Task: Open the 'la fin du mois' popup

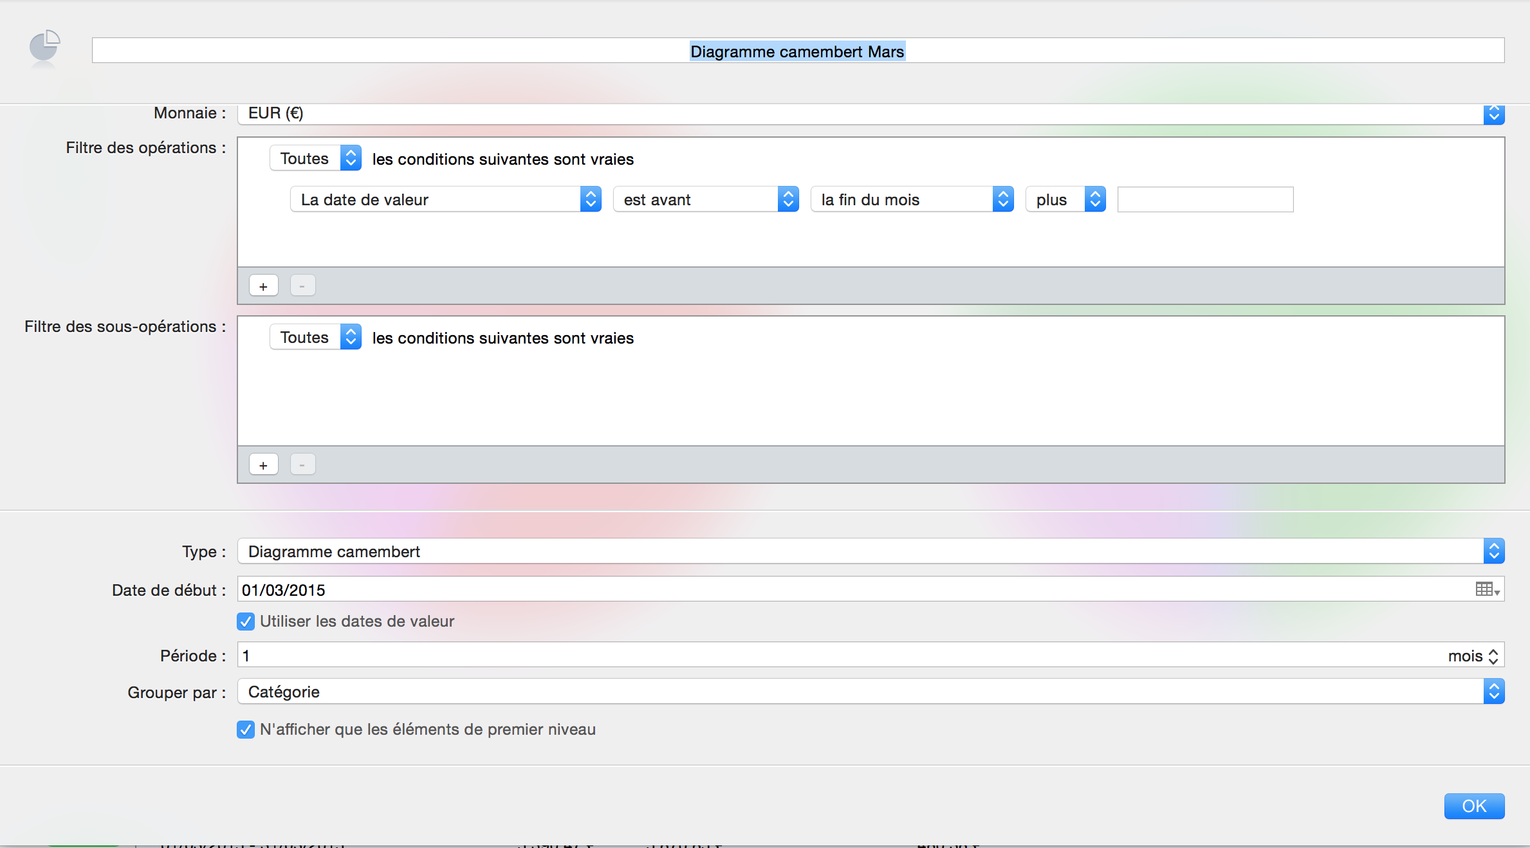Action: (911, 199)
